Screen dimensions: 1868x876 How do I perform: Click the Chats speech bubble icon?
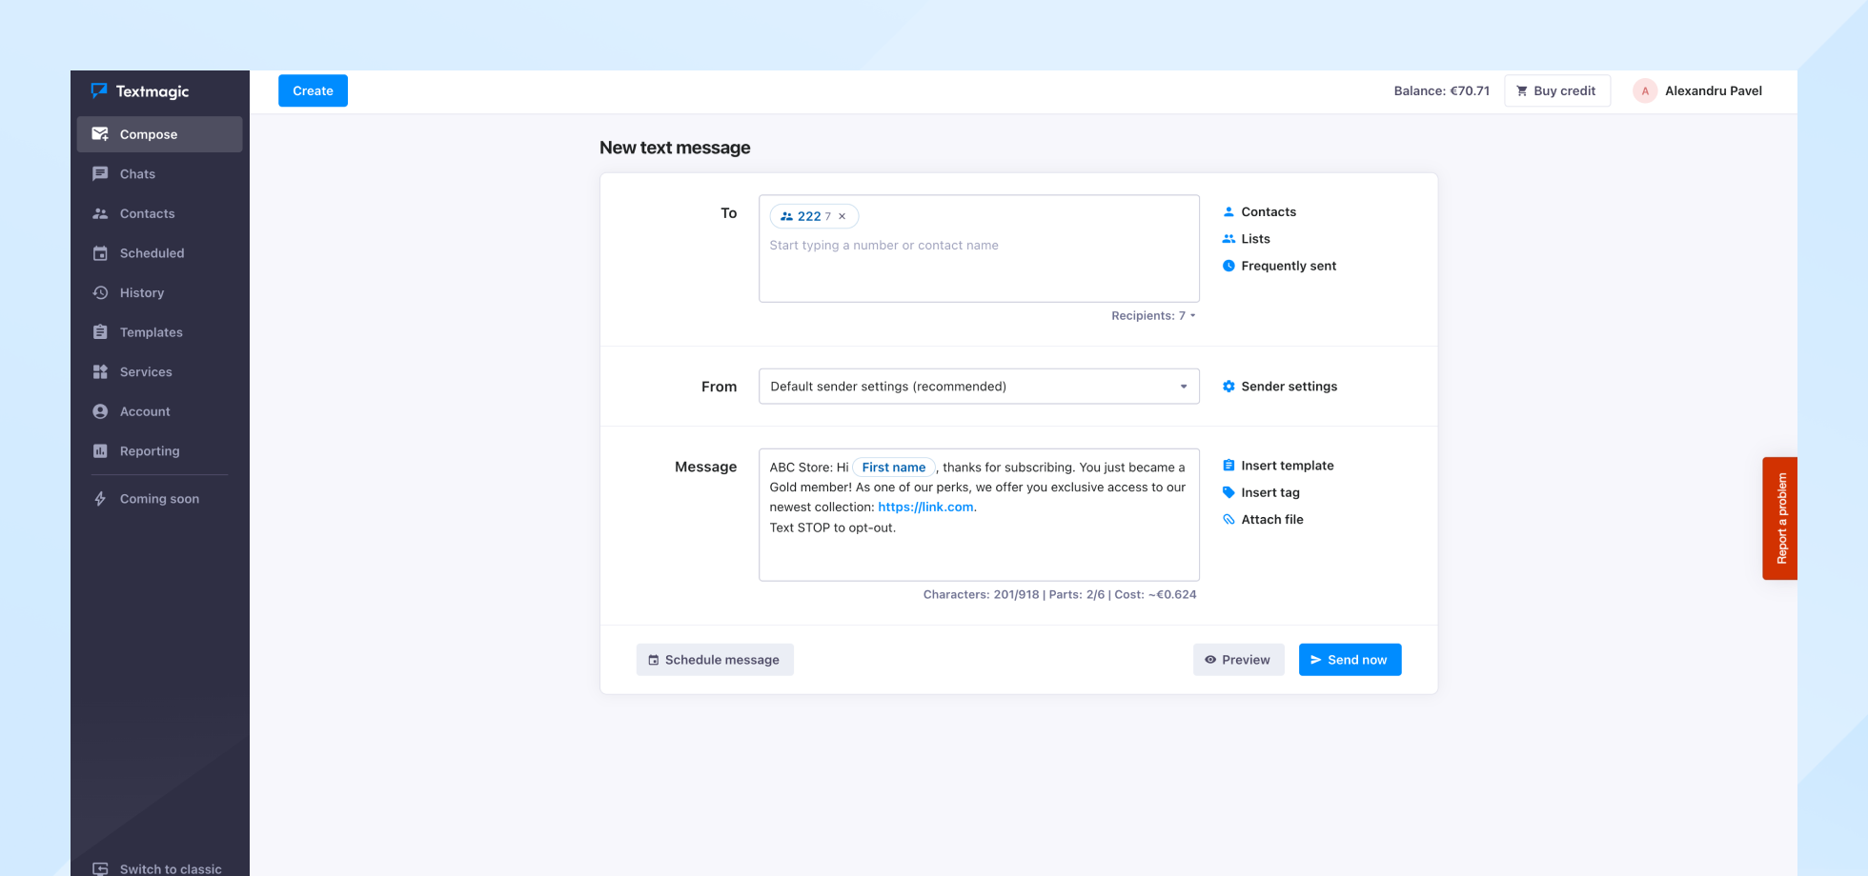tap(100, 174)
